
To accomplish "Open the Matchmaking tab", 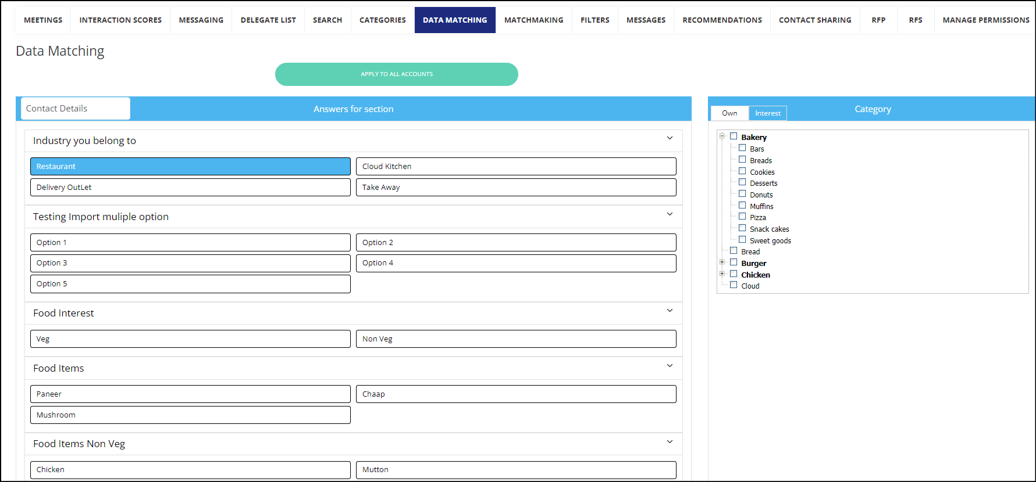I will point(533,20).
